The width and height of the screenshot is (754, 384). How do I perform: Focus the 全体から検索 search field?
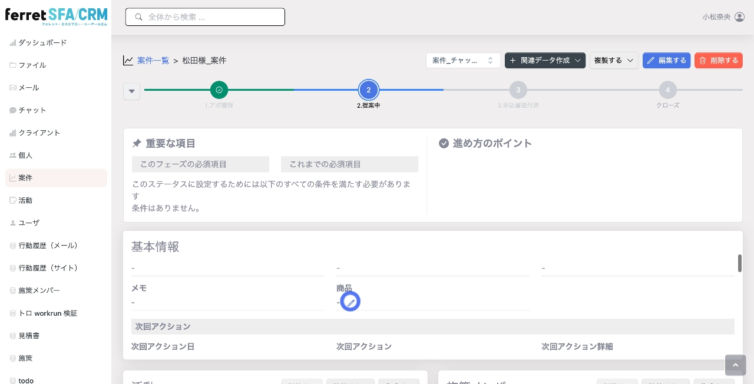[205, 17]
